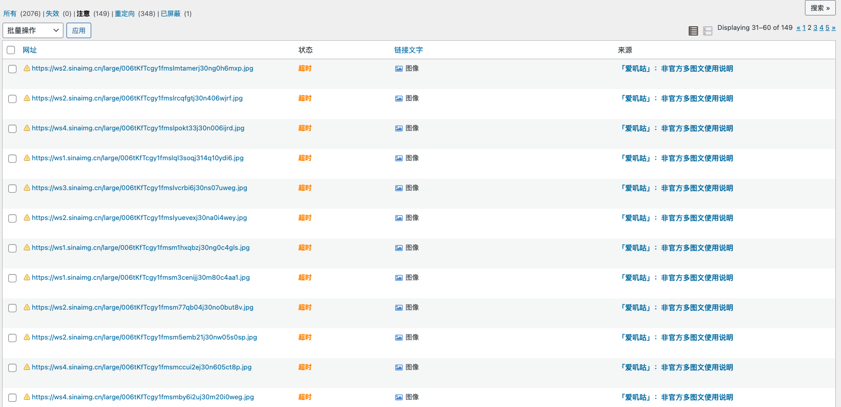
Task: Switch to compact list view icon
Action: (693, 31)
